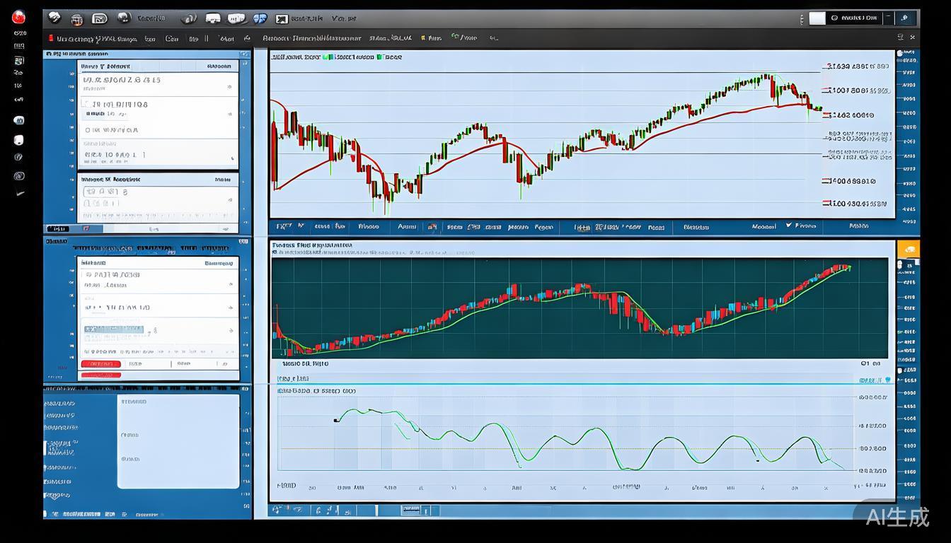The width and height of the screenshot is (951, 543).
Task: Expand the first row arrow in the middle-left order panel
Action: [230, 285]
